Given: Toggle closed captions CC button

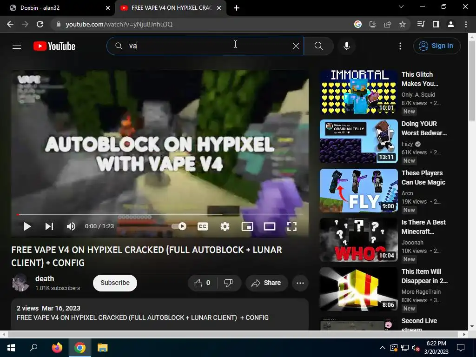Looking at the screenshot, I should click(x=203, y=226).
